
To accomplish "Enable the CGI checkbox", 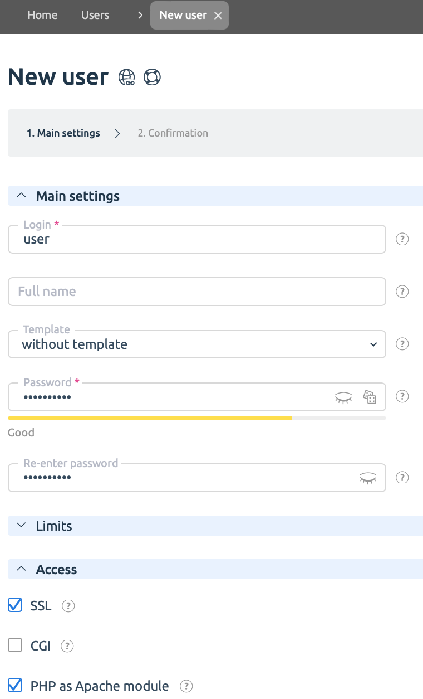I will click(x=15, y=645).
